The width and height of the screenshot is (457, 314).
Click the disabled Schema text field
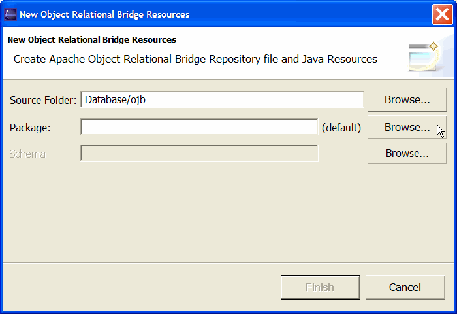coord(199,153)
